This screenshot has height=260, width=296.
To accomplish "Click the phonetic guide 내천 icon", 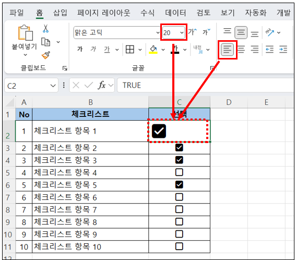I will (x=198, y=50).
